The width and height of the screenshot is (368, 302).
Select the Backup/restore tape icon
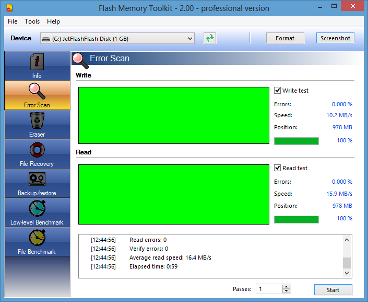click(x=37, y=179)
